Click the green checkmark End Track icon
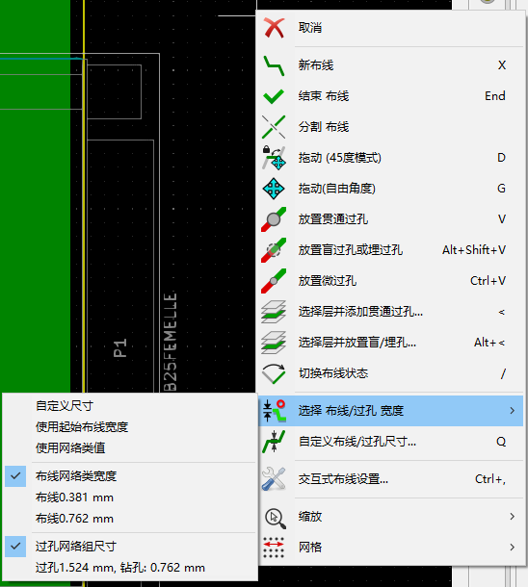 (274, 96)
